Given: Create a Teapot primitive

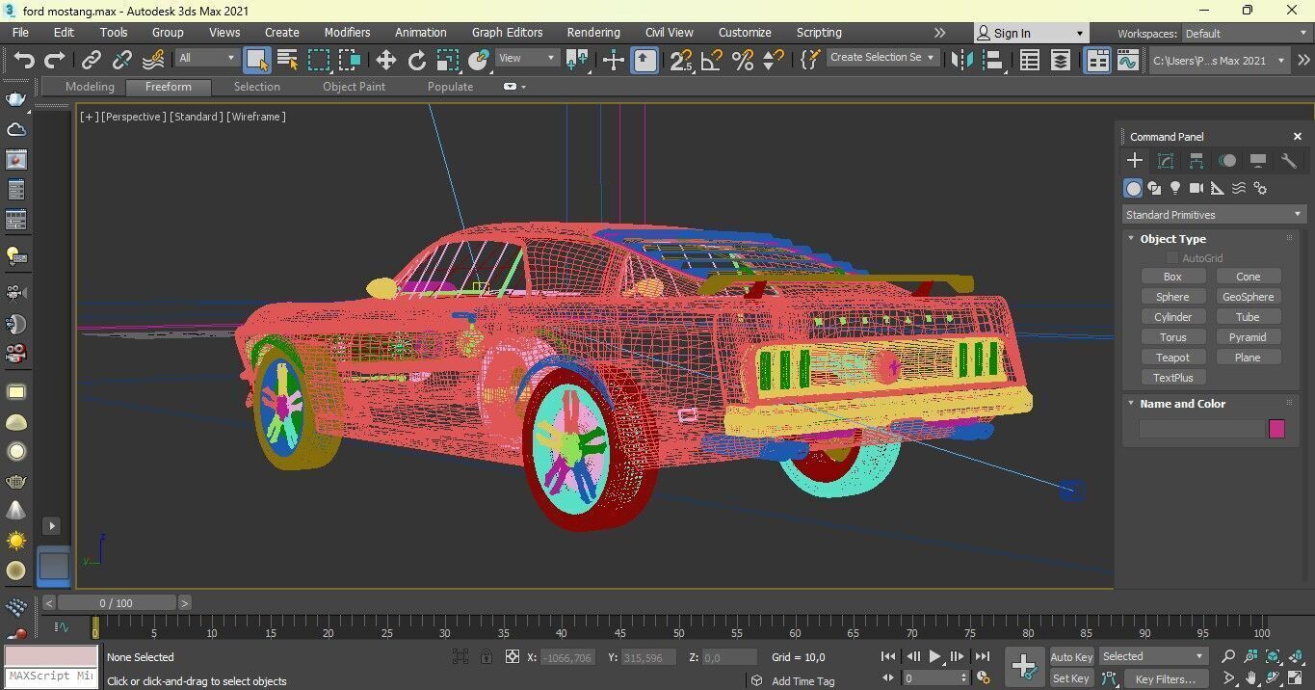Looking at the screenshot, I should pos(1172,358).
